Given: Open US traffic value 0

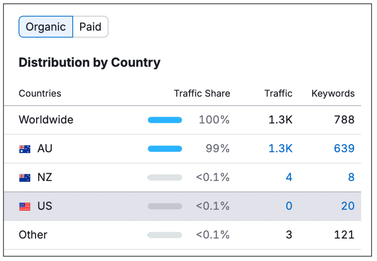Looking at the screenshot, I should [289, 206].
